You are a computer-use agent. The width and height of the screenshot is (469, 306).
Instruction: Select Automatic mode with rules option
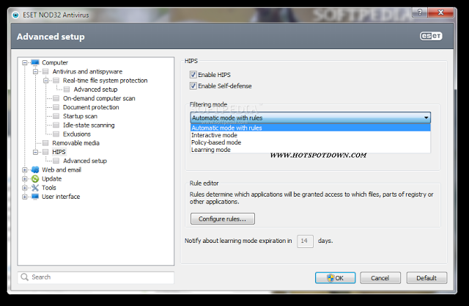pos(311,128)
